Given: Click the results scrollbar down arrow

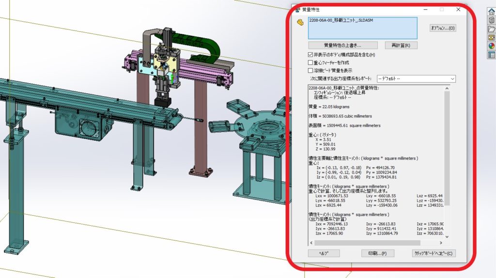Looking at the screenshot, I should click(x=447, y=237).
